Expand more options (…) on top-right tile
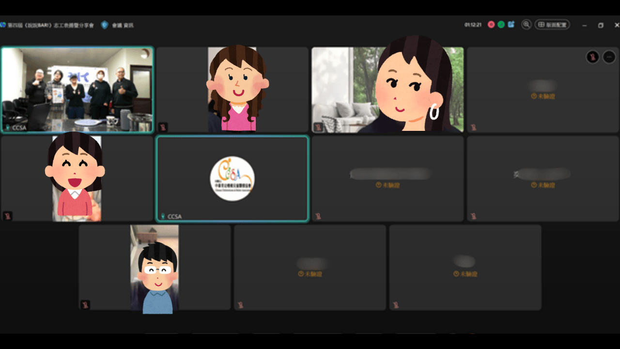Image resolution: width=620 pixels, height=349 pixels. (x=608, y=57)
